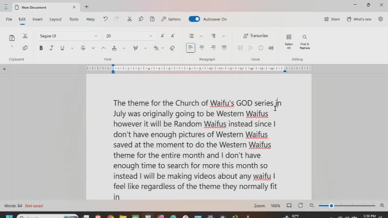Toggle Bold formatting
This screenshot has width=388, height=218.
pyautogui.click(x=41, y=48)
